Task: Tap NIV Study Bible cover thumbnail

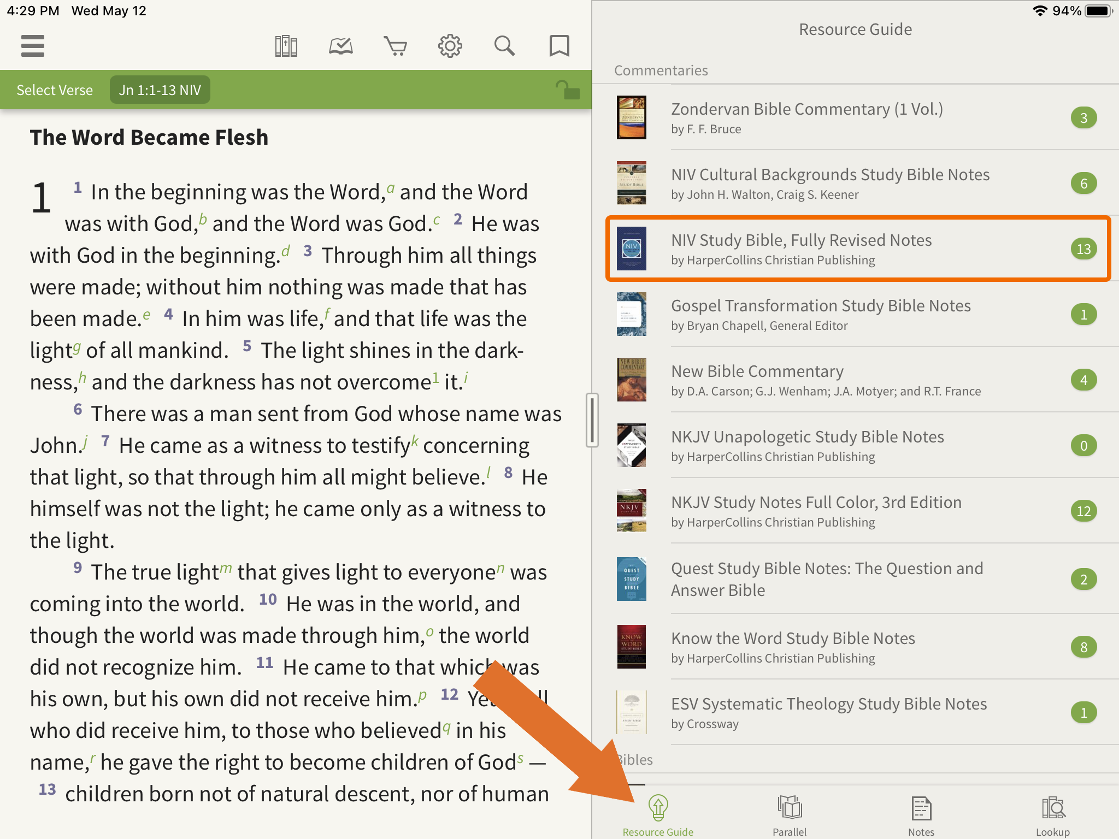Action: pos(631,249)
